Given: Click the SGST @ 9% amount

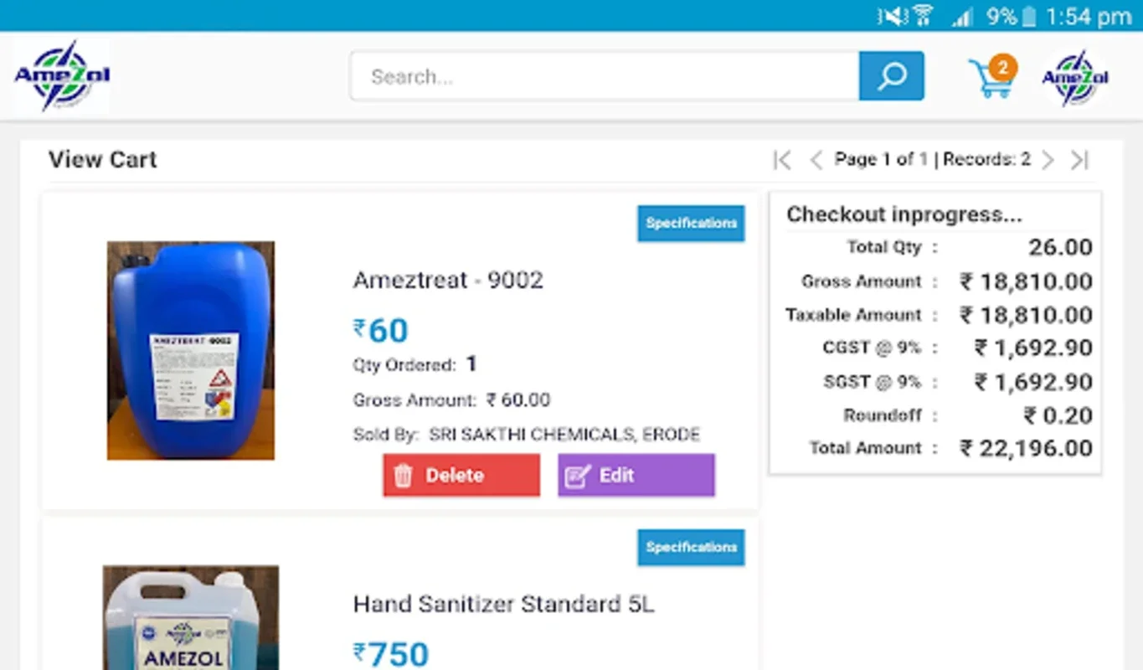Looking at the screenshot, I should point(1033,383).
